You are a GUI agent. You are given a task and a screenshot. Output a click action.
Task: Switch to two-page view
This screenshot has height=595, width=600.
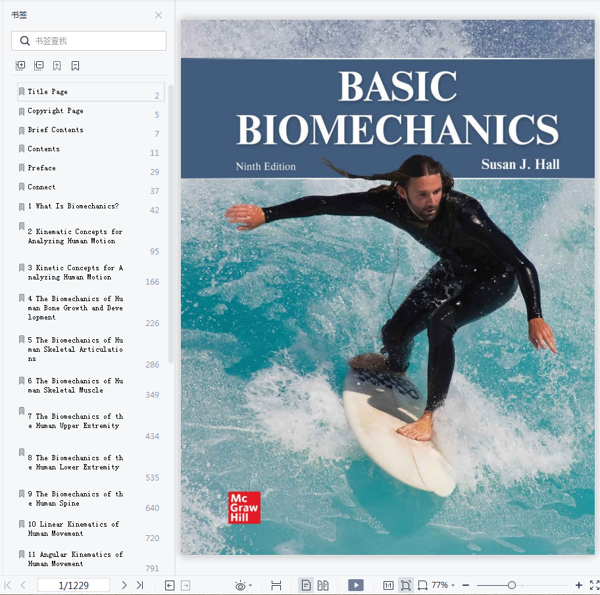[x=323, y=585]
